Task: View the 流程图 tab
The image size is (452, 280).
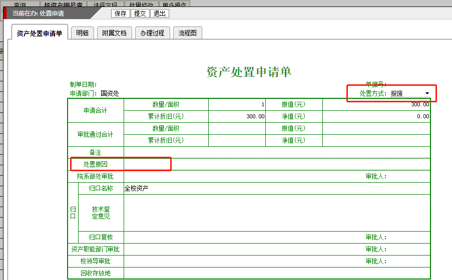Action: pyautogui.click(x=187, y=33)
